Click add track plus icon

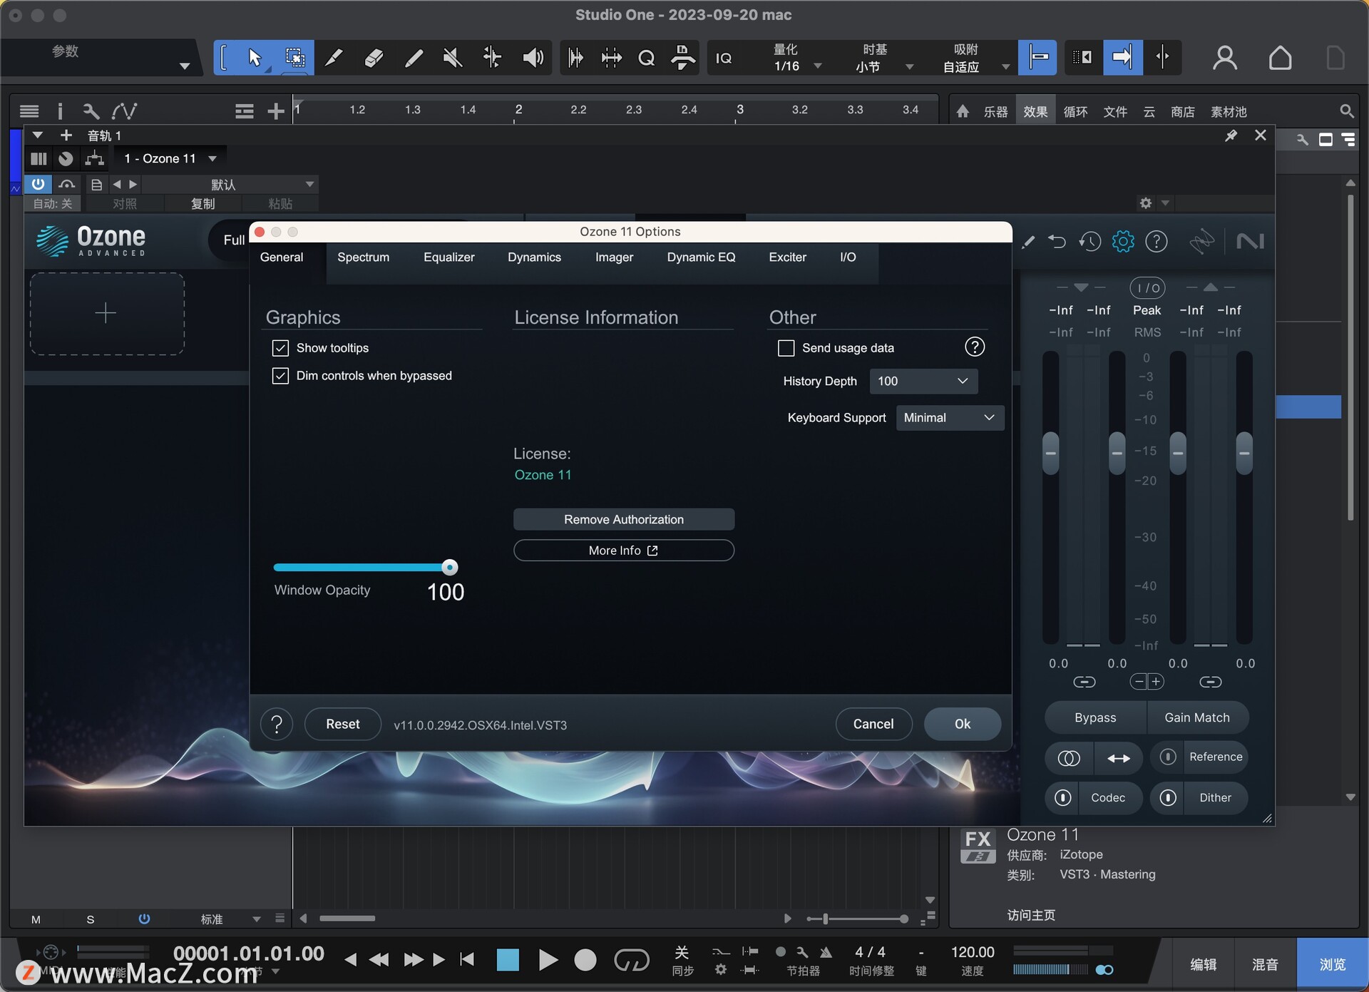[x=276, y=111]
